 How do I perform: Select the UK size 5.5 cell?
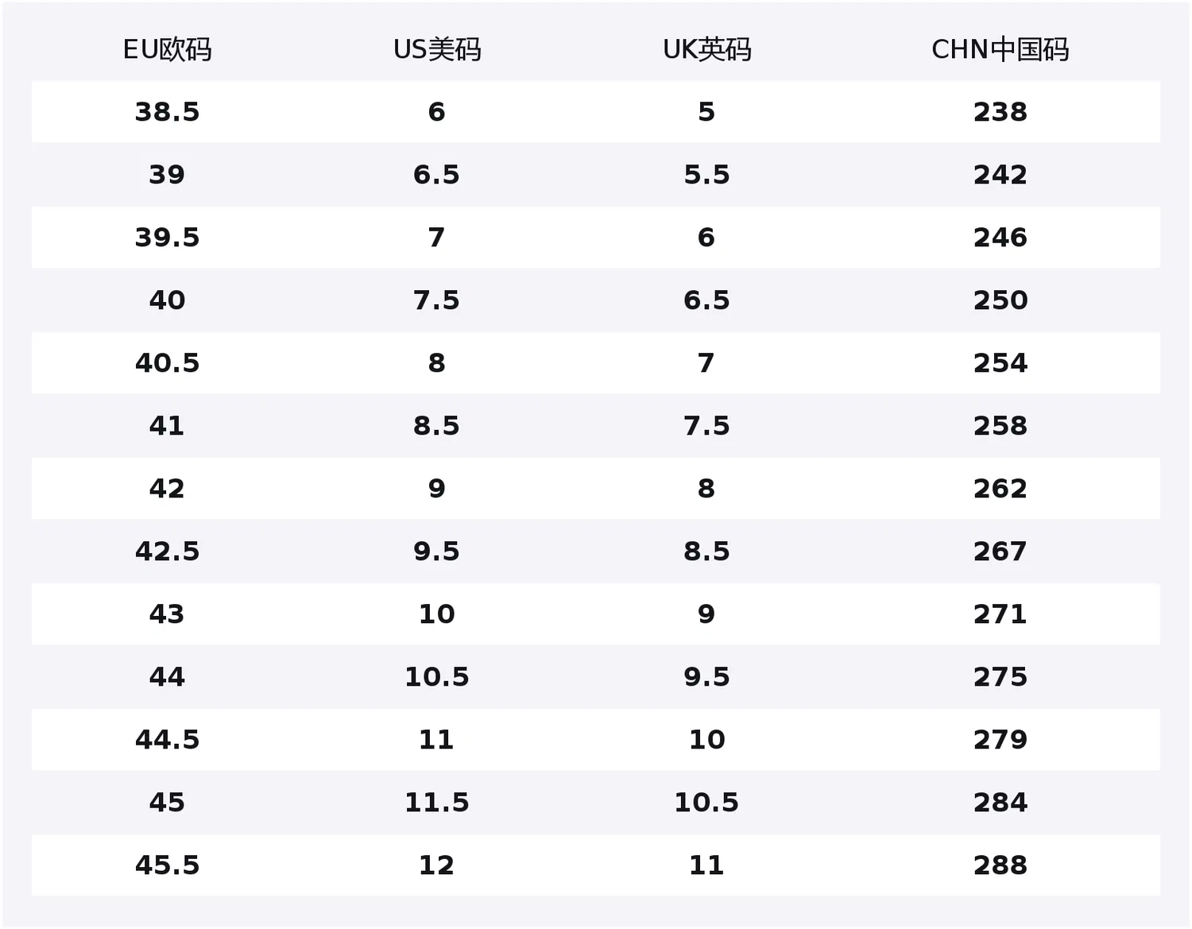(x=706, y=175)
